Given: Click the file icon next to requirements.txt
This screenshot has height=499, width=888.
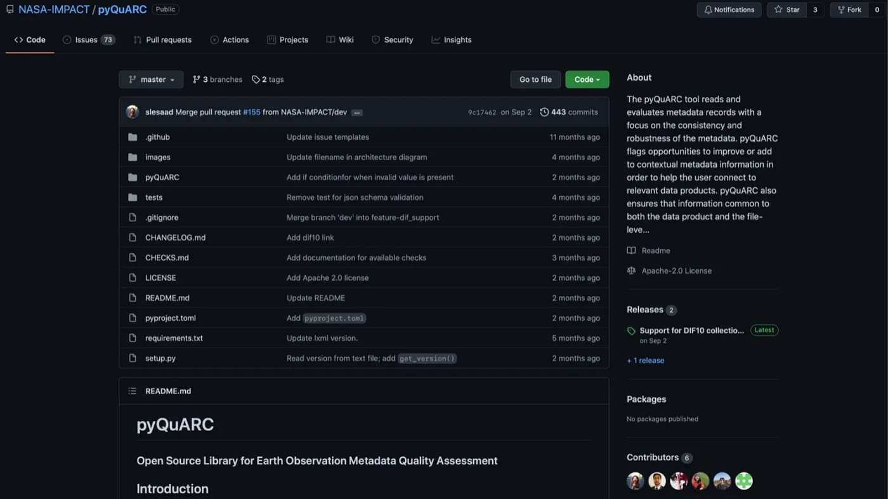Looking at the screenshot, I should pos(133,338).
